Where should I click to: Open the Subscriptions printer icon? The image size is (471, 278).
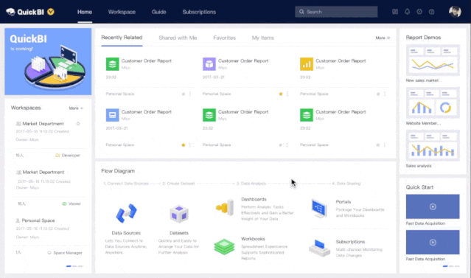coord(319,248)
